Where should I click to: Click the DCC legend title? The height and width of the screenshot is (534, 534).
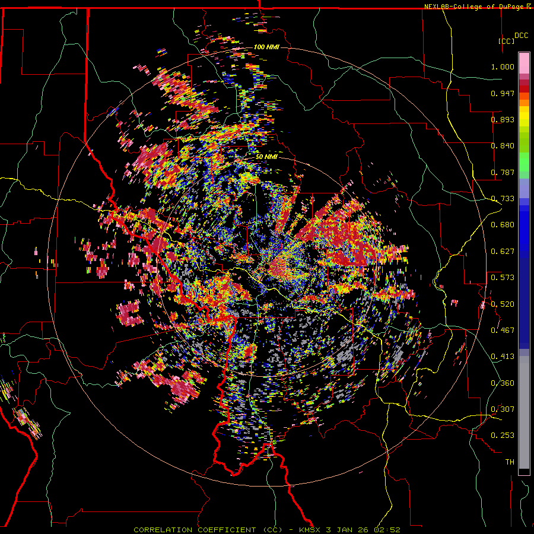click(521, 36)
